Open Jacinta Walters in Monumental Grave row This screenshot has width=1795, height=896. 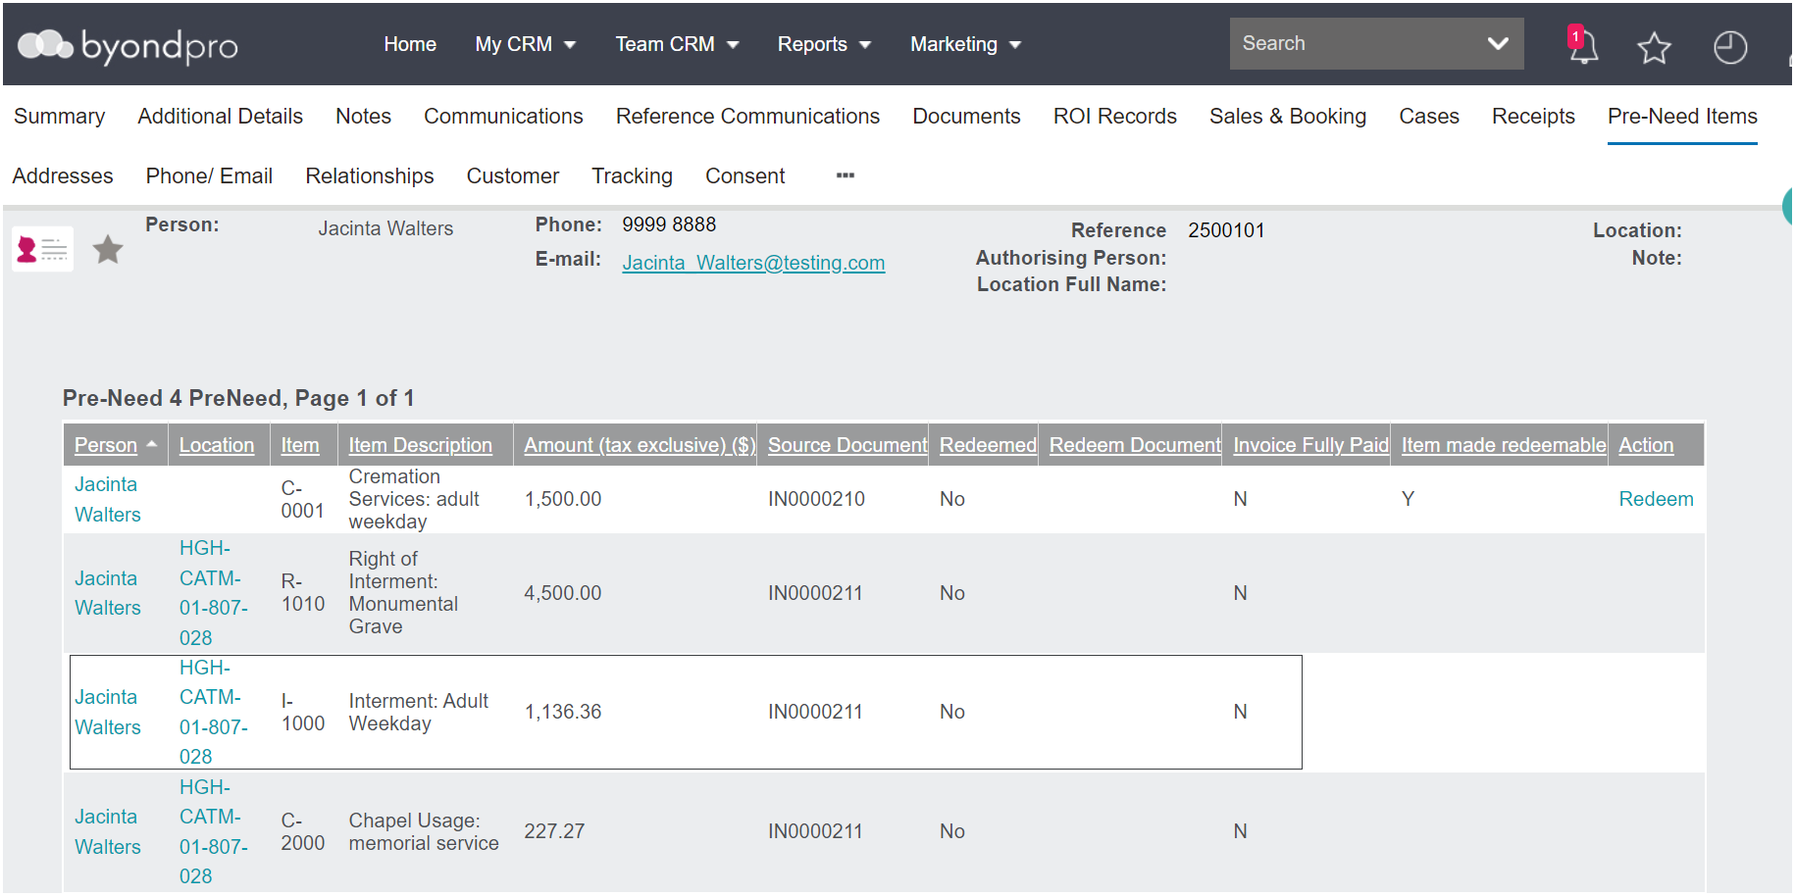pos(108,593)
